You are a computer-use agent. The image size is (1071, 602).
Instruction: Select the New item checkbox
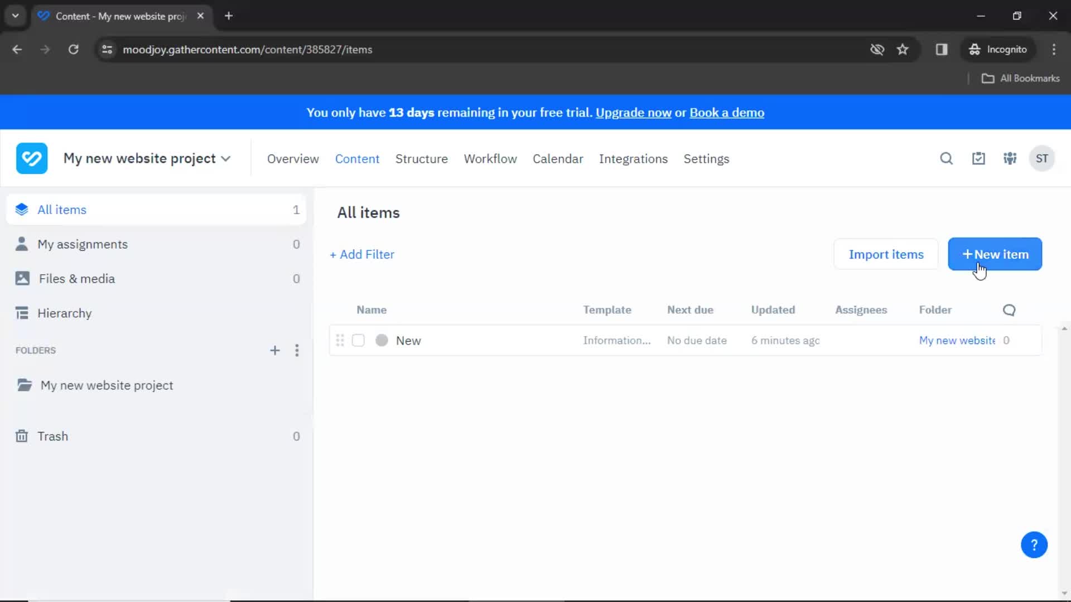[358, 341]
